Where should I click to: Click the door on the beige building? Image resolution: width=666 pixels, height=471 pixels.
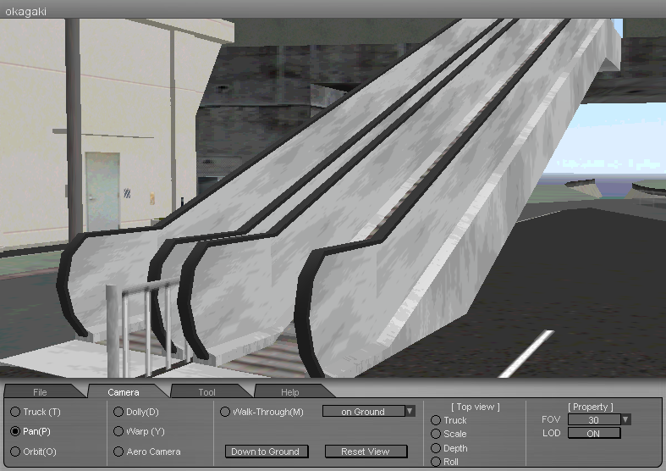(102, 191)
